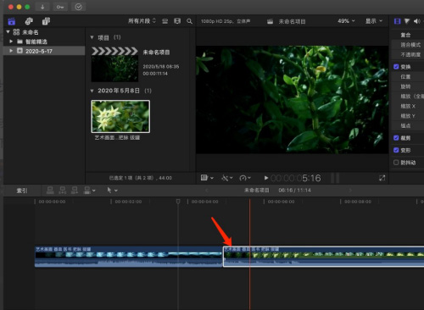Image resolution: width=424 pixels, height=310 pixels.
Task: Click the audio meter next to timecode
Action: [x=335, y=178]
